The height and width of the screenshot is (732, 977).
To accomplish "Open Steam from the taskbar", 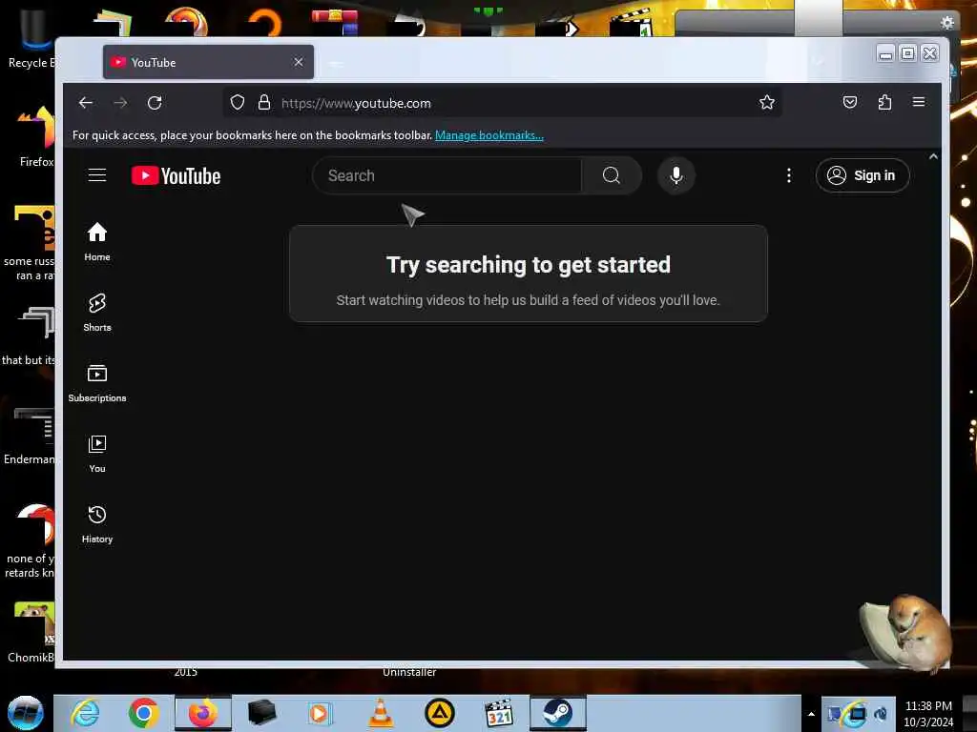I will click(557, 713).
